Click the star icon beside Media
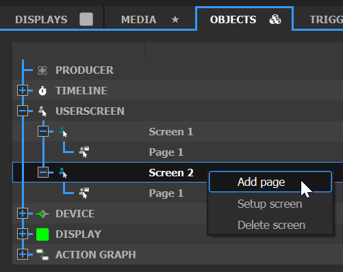343x272 pixels. (175, 20)
